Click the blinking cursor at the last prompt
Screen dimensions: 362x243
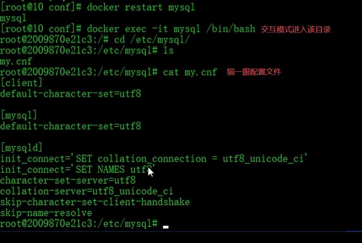(x=166, y=227)
